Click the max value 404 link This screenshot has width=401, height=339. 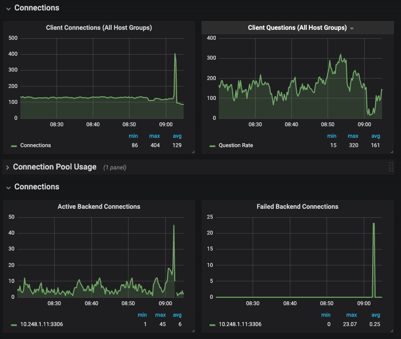pyautogui.click(x=155, y=145)
